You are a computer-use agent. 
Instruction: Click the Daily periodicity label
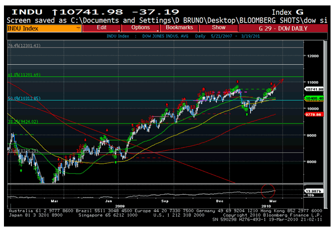(x=200, y=36)
